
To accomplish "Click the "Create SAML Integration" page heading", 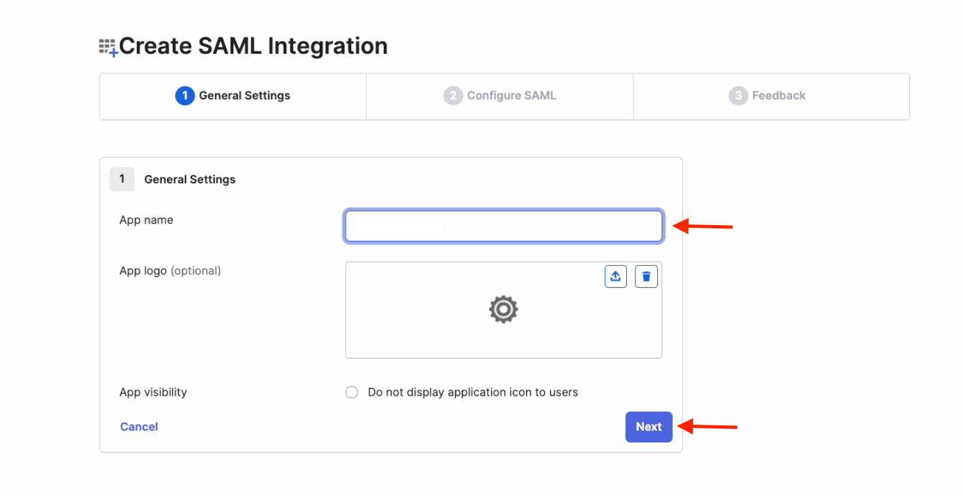I will tap(253, 46).
